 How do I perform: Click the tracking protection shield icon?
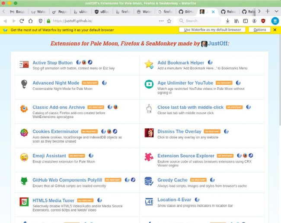[x=41, y=21]
